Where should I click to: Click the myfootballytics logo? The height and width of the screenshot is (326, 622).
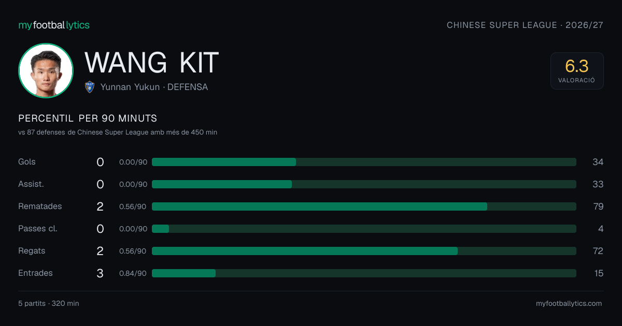(x=54, y=25)
